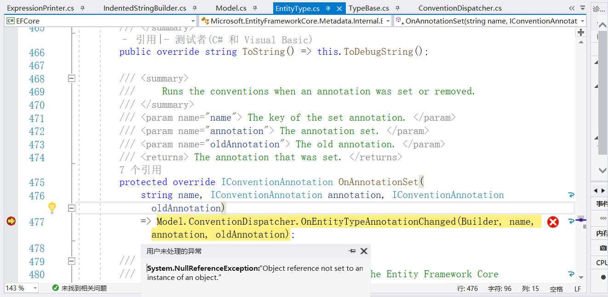Click the red exception icon on line 477

552,221
